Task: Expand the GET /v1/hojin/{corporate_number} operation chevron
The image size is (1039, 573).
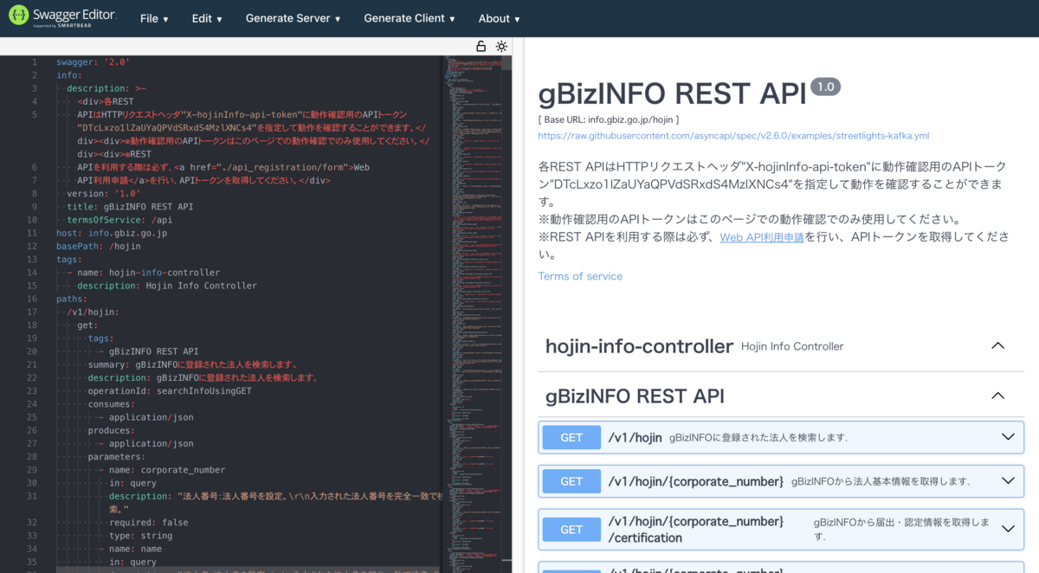Action: pyautogui.click(x=1008, y=480)
